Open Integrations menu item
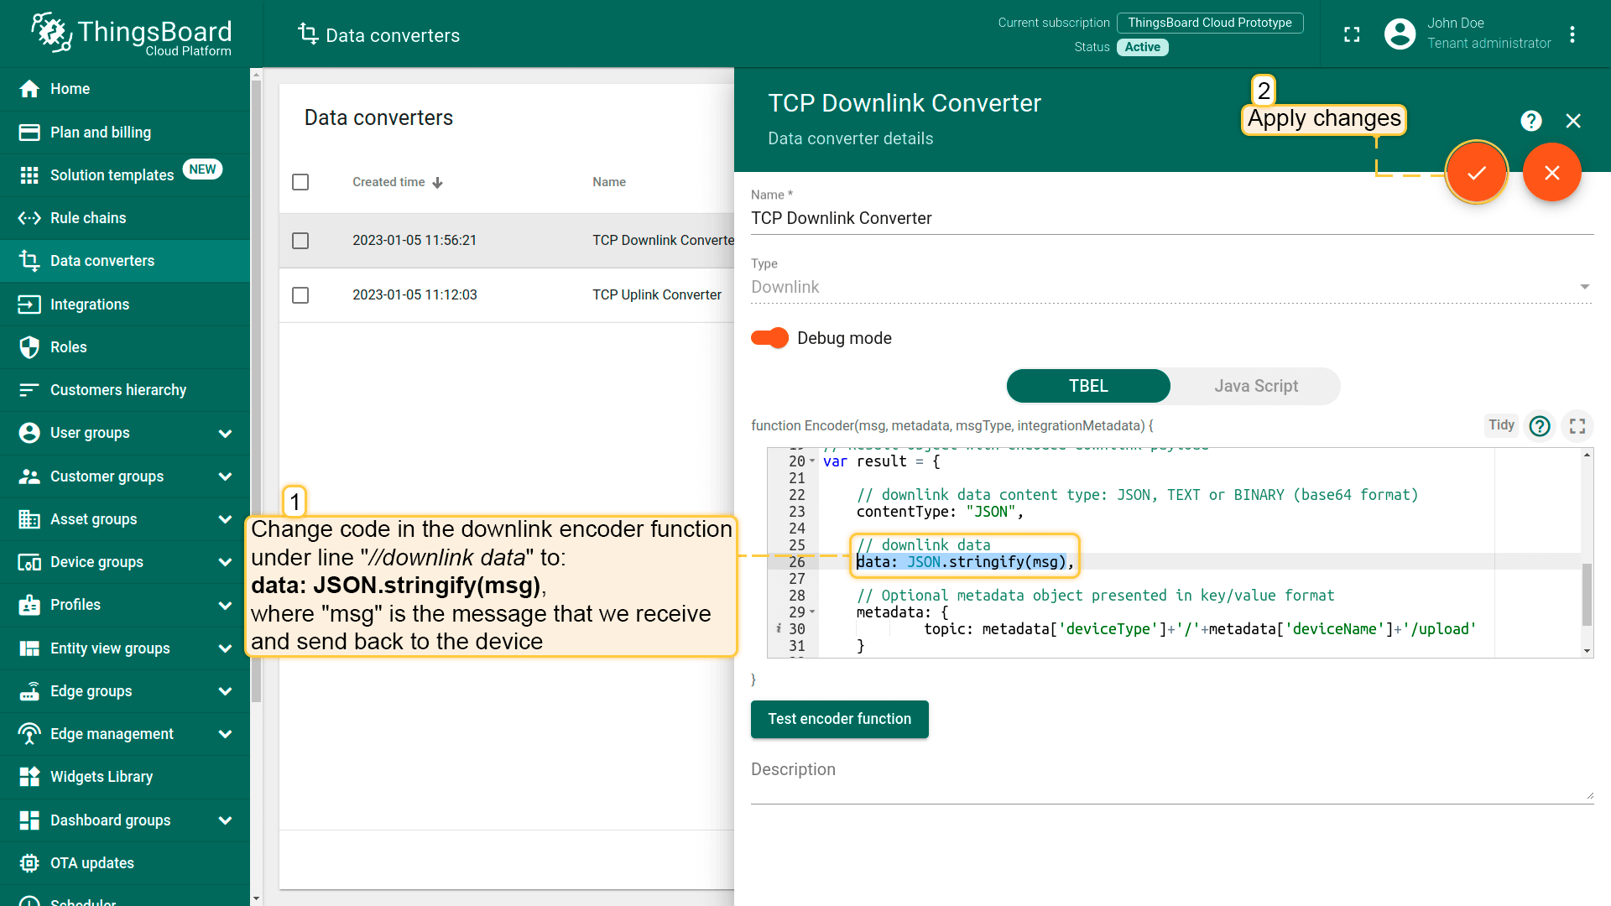Image resolution: width=1611 pixels, height=906 pixels. tap(125, 305)
